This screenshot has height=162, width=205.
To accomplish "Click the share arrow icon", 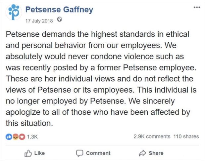I will pos(142,153).
